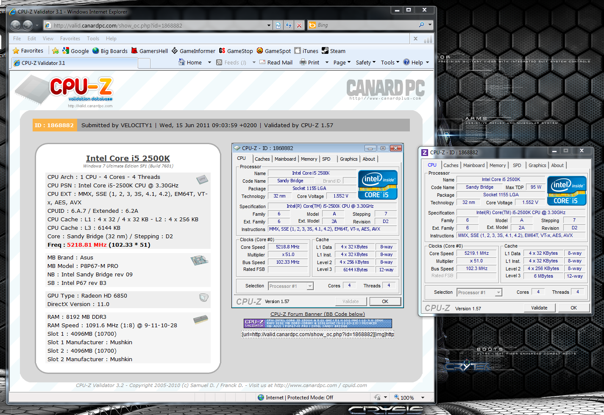The width and height of the screenshot is (604, 415).
Task: Click the magnifier search icon in Bing box
Action: click(x=421, y=25)
